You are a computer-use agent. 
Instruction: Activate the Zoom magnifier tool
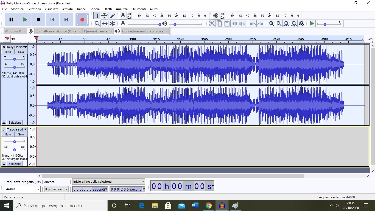click(97, 24)
